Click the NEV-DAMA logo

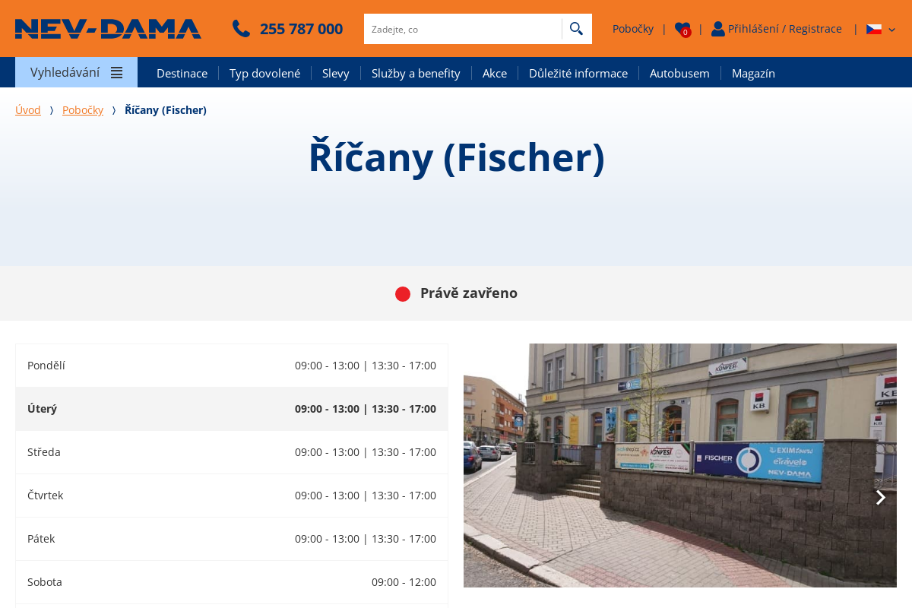(108, 29)
